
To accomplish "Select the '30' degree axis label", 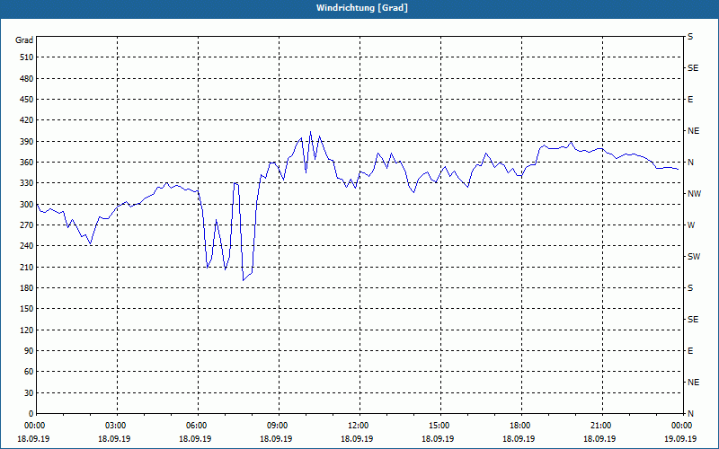I will point(29,392).
